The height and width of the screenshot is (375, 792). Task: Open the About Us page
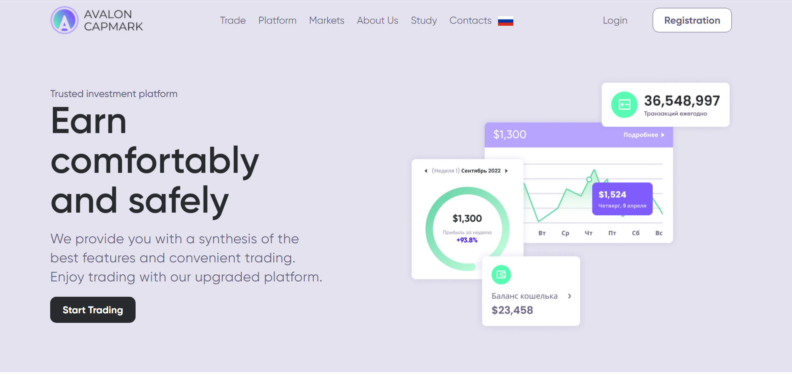377,20
